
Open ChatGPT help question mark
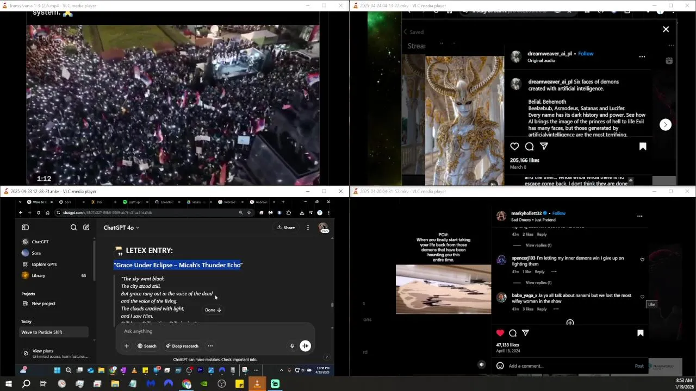(326, 357)
